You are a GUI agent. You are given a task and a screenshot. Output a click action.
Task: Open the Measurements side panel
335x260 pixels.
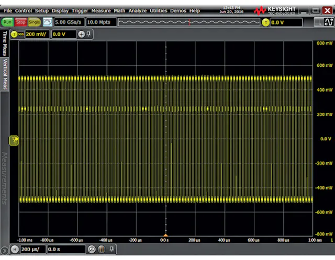tap(5, 178)
